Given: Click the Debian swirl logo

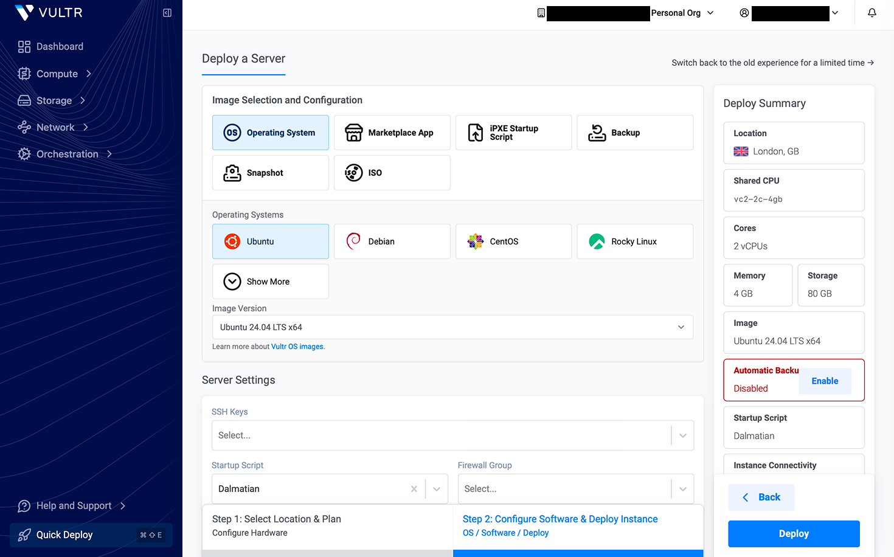Looking at the screenshot, I should click(354, 241).
